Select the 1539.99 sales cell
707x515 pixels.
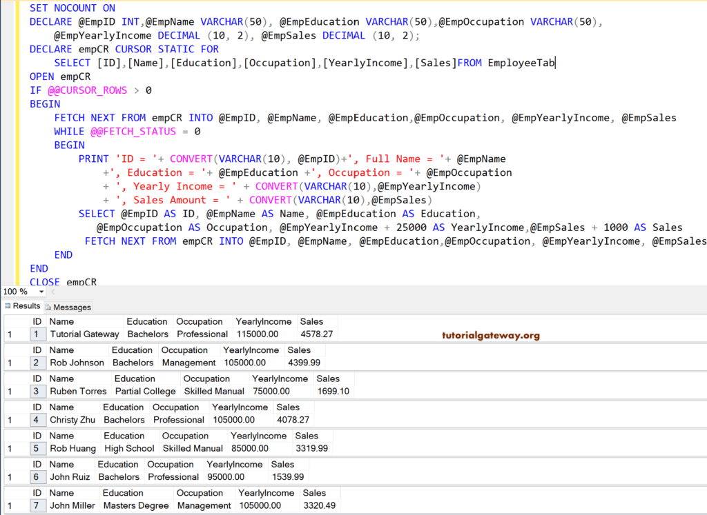289,477
